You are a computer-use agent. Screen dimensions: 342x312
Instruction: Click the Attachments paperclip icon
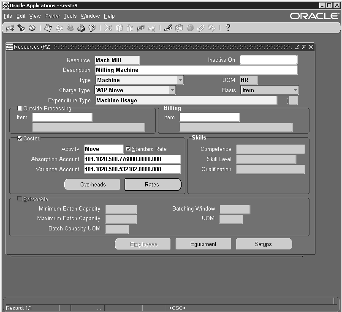coord(201,28)
